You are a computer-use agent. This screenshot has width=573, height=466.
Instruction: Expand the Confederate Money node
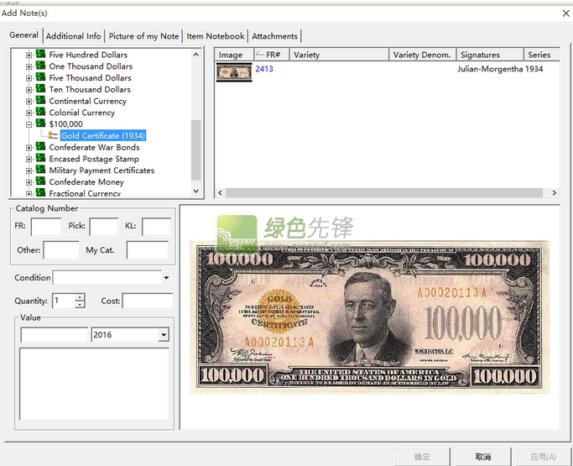tap(29, 182)
